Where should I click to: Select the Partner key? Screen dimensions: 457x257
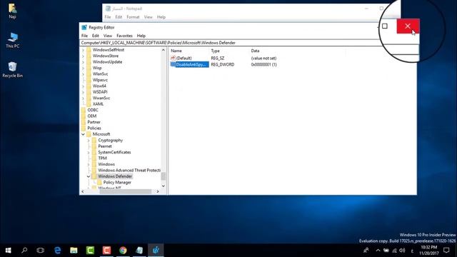tap(94, 122)
